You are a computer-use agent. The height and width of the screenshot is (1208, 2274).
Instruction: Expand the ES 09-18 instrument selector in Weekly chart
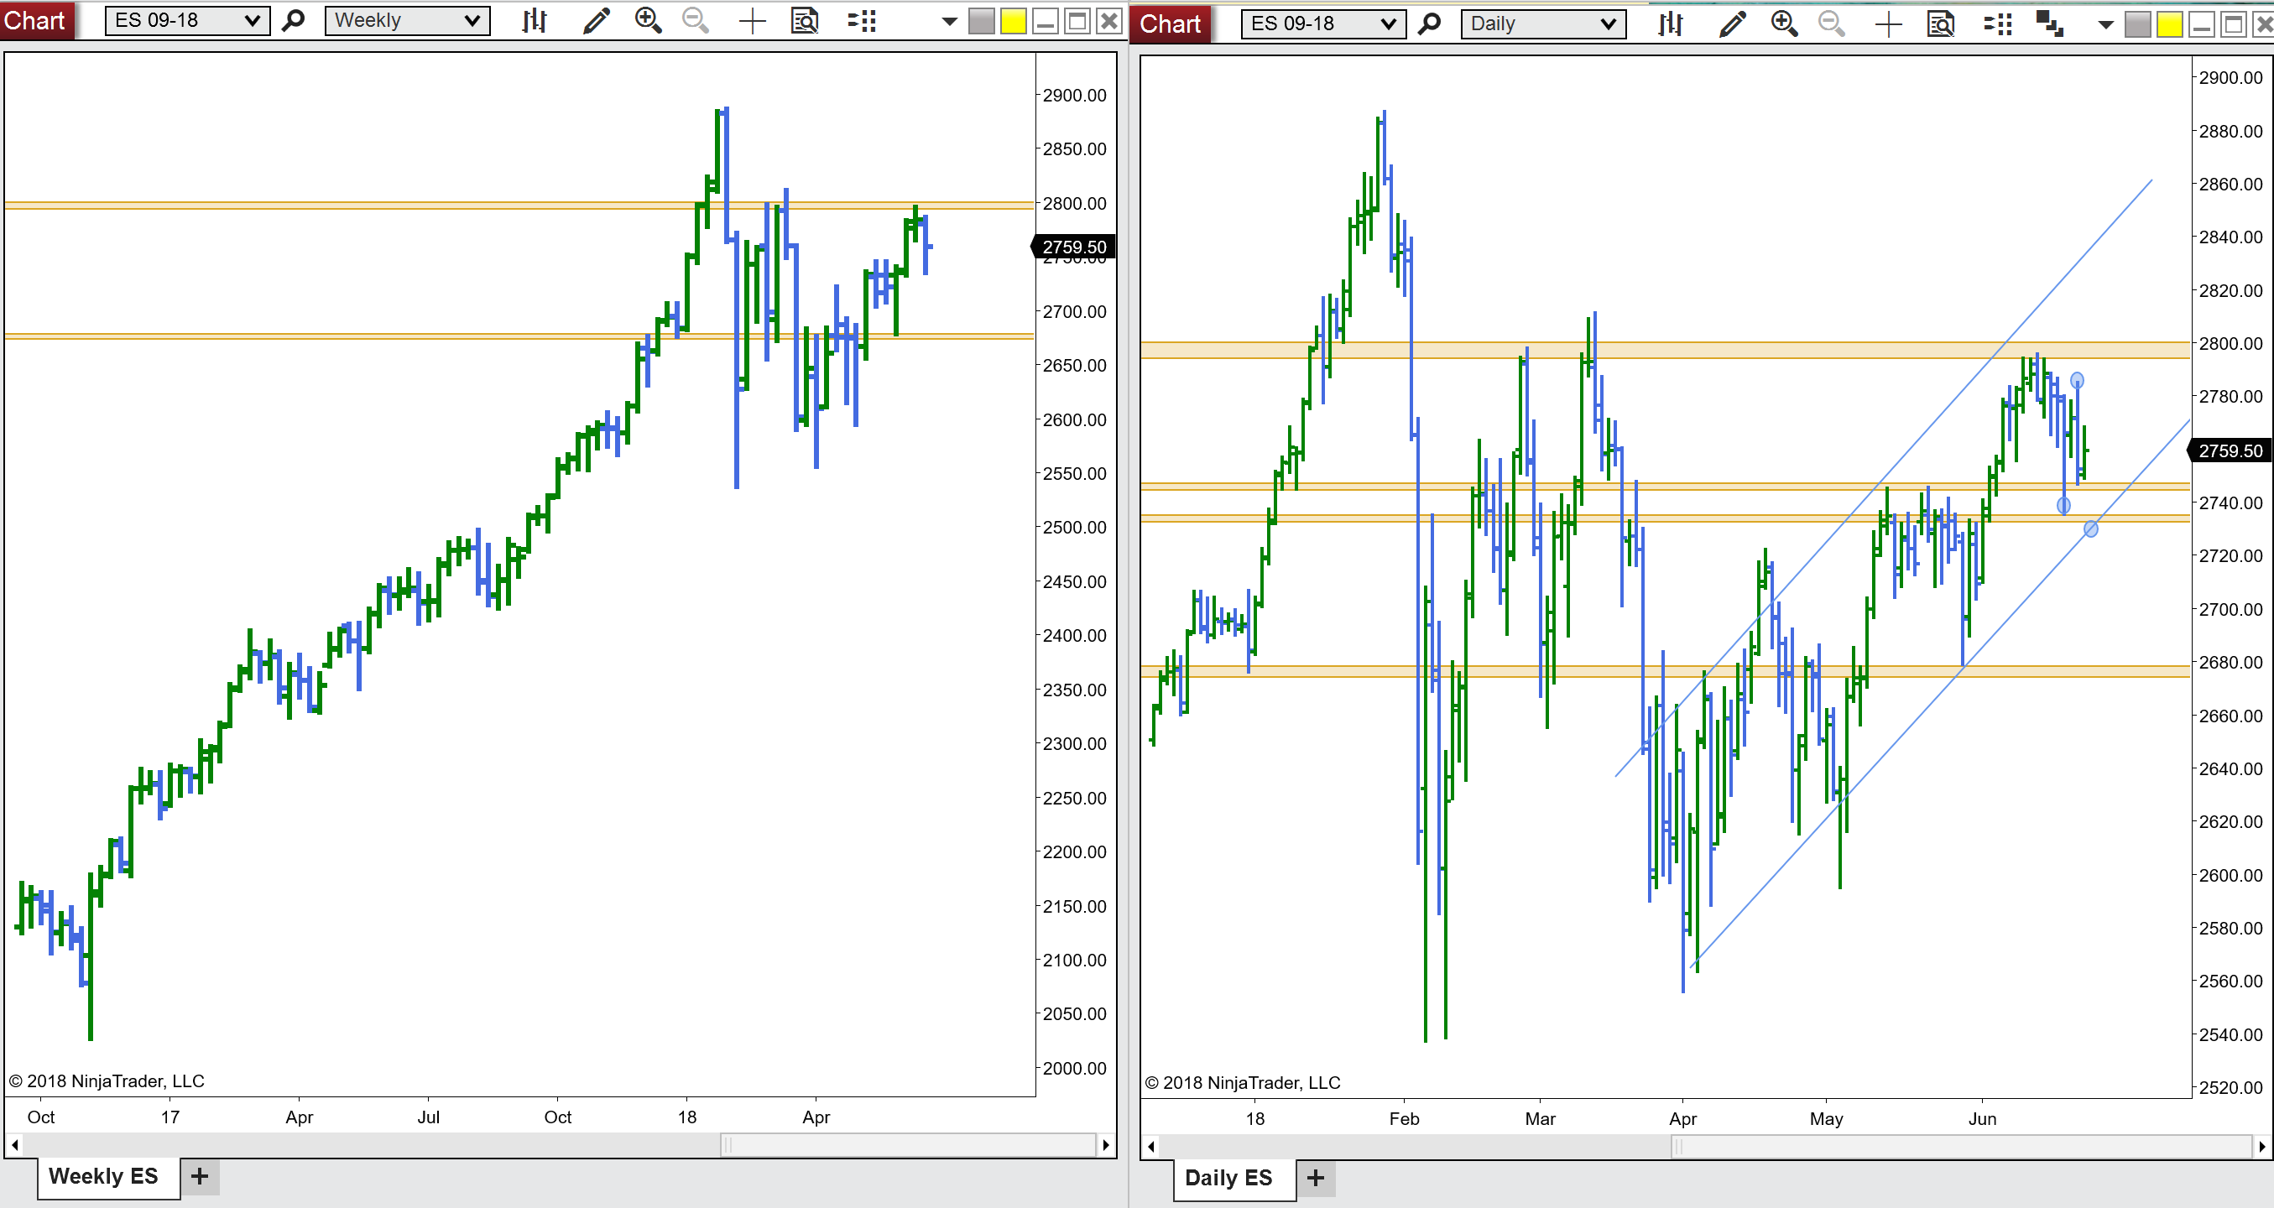pos(187,20)
